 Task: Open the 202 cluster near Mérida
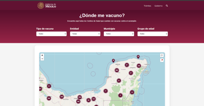pos(117,70)
